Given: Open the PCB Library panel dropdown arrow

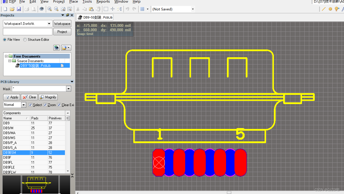Looking at the screenshot, I should [72, 82].
